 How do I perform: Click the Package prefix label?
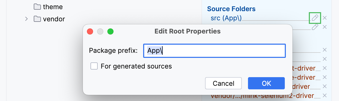tap(113, 50)
